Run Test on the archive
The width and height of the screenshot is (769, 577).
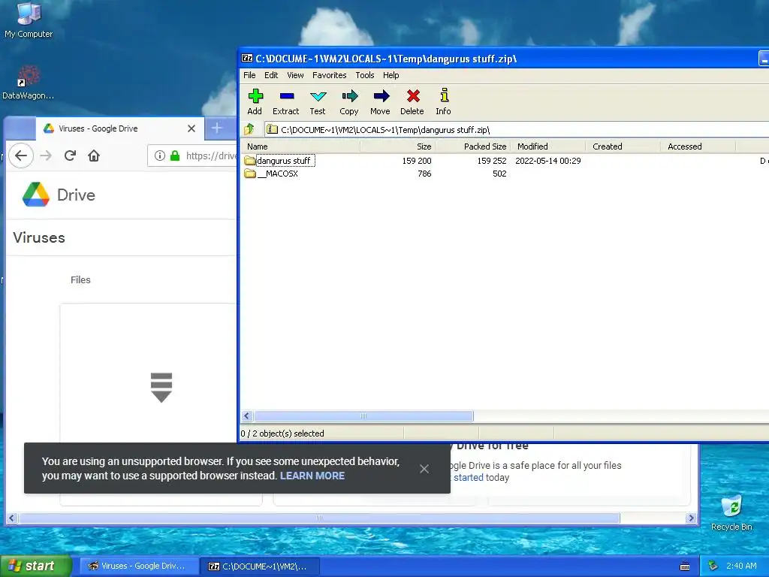[x=318, y=102]
